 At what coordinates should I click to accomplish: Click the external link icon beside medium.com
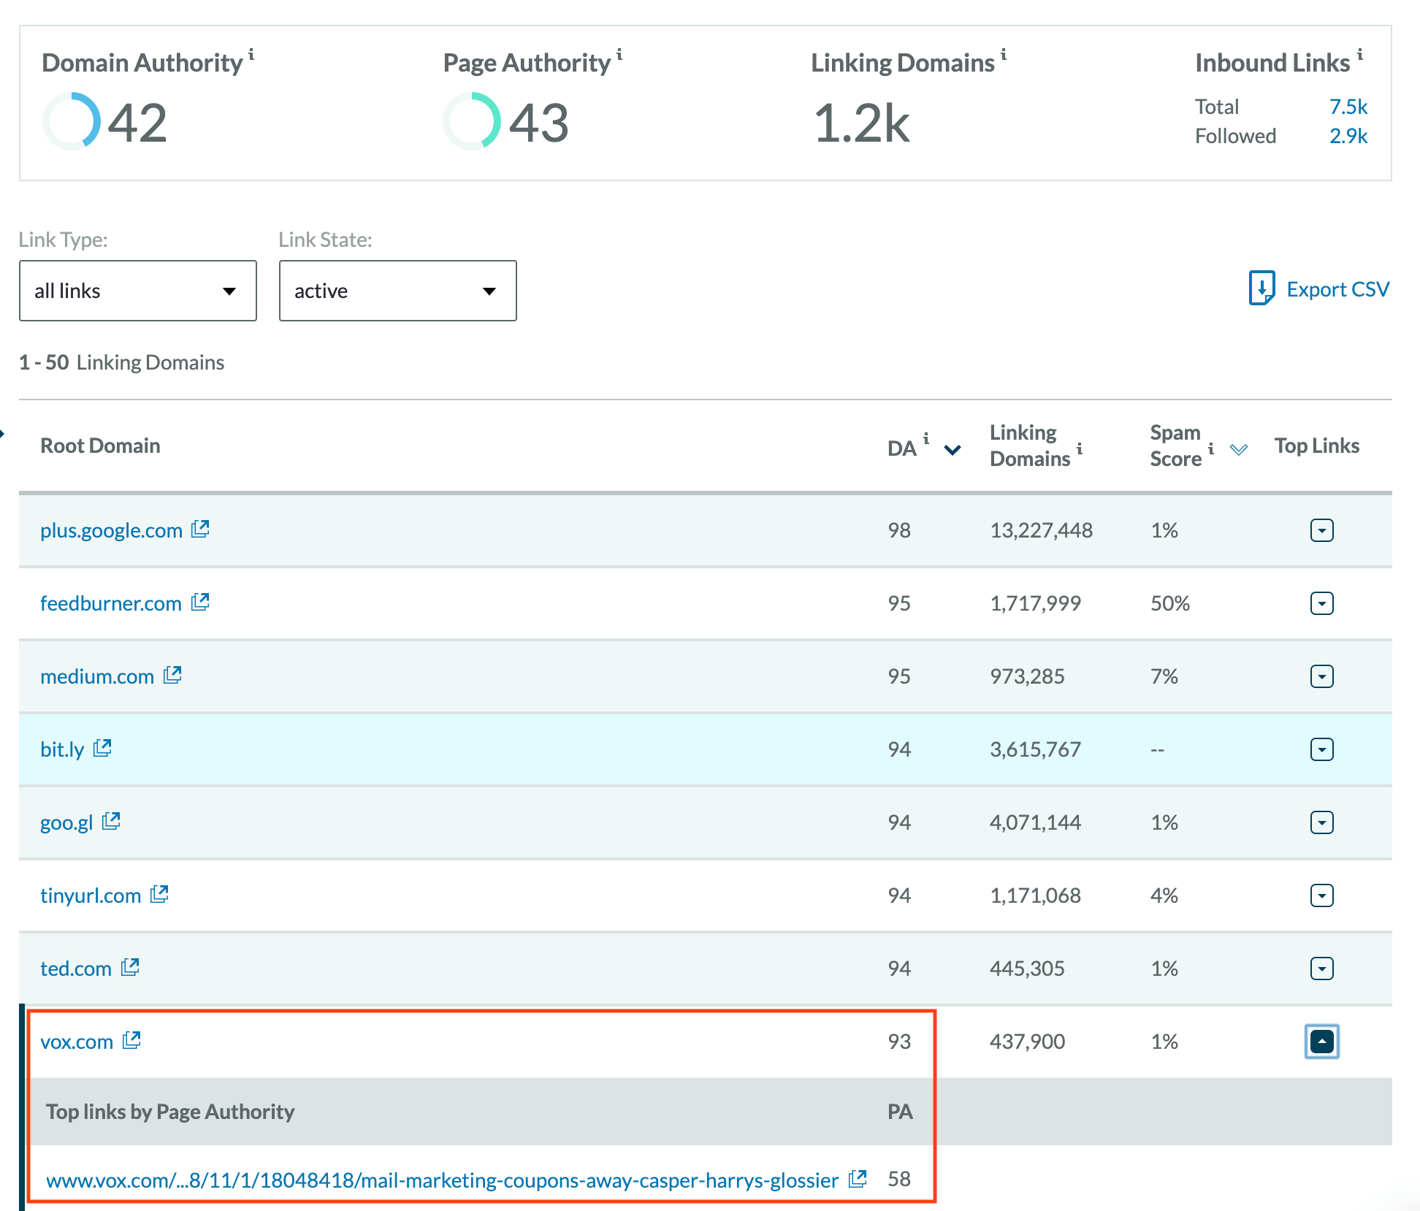pyautogui.click(x=172, y=675)
